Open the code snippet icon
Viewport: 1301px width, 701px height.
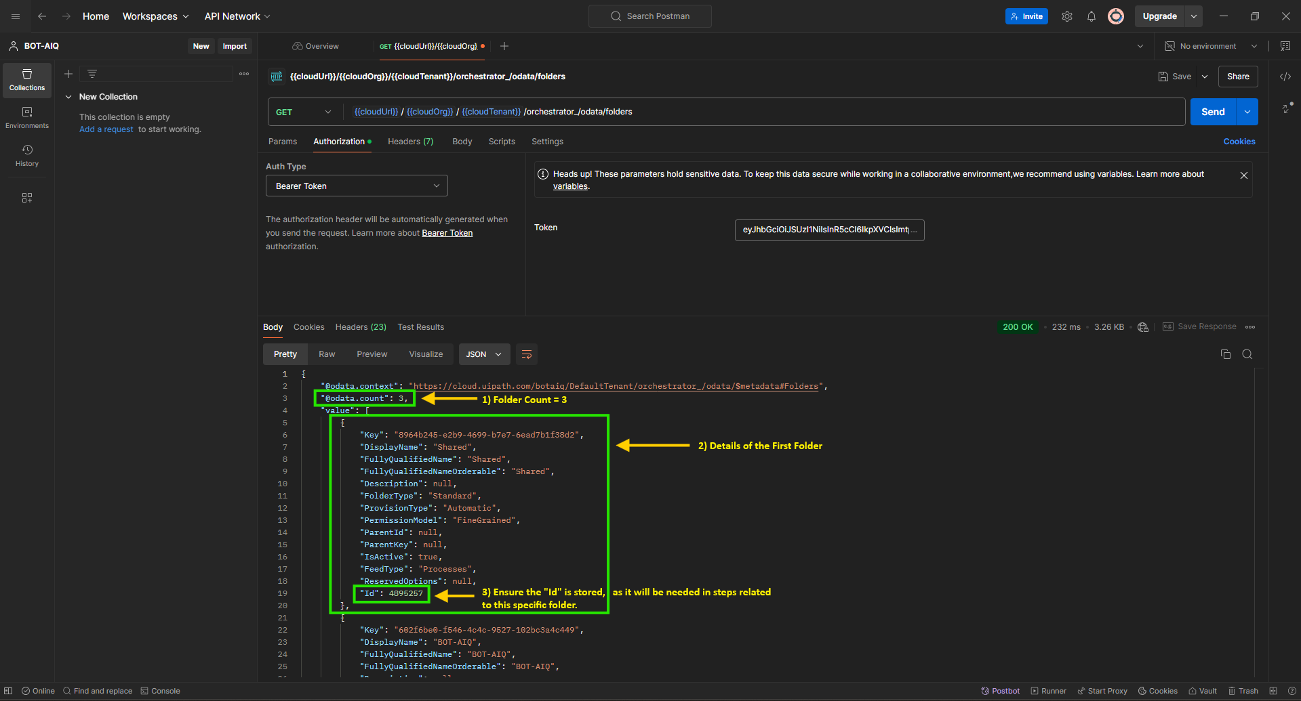tap(1285, 77)
